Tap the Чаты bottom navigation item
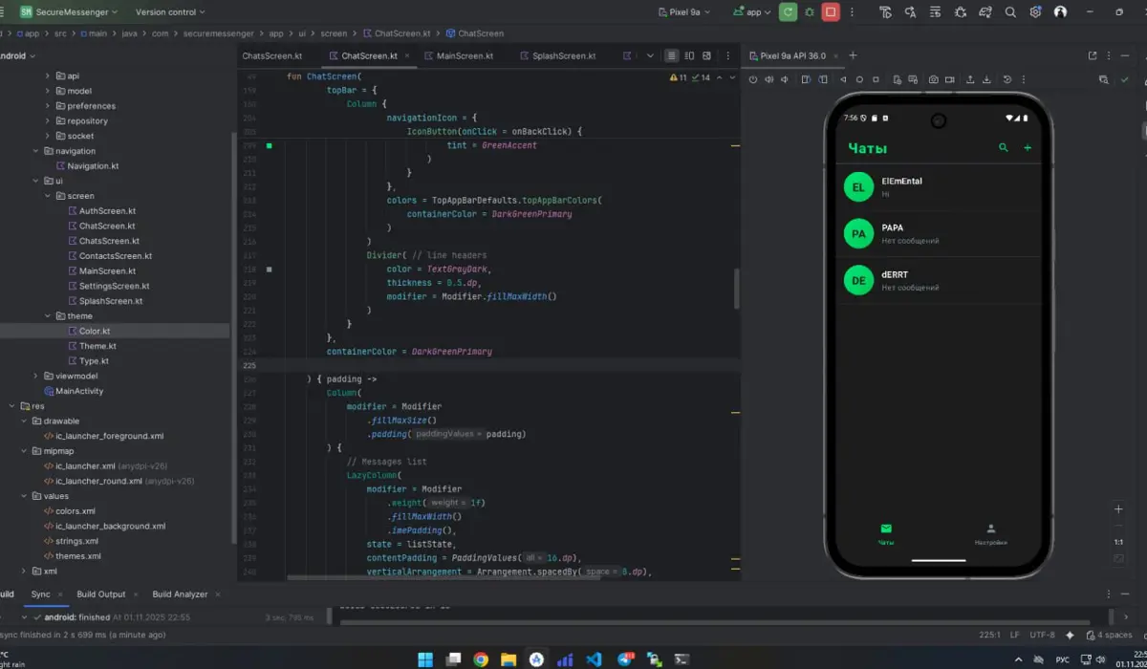 [886, 534]
